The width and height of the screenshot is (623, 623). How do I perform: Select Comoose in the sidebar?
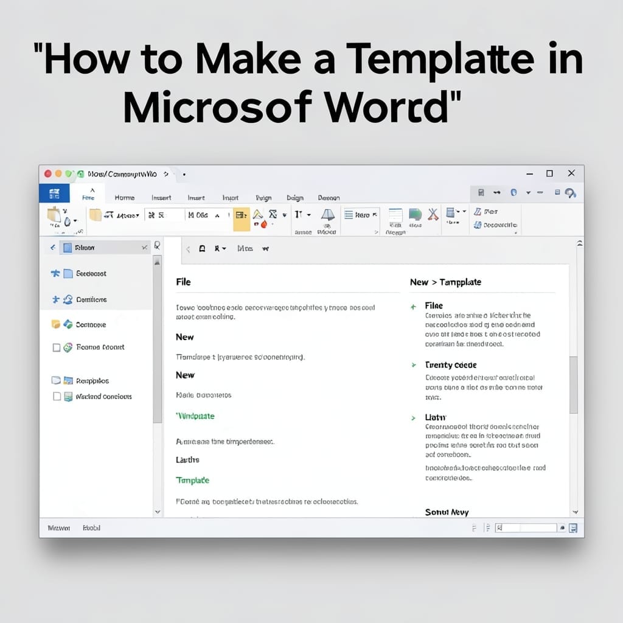click(x=91, y=324)
